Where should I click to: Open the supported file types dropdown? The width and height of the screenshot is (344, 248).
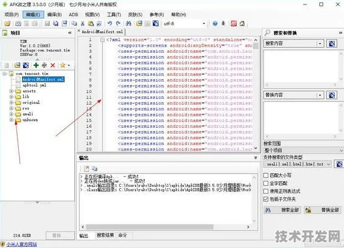point(328,164)
